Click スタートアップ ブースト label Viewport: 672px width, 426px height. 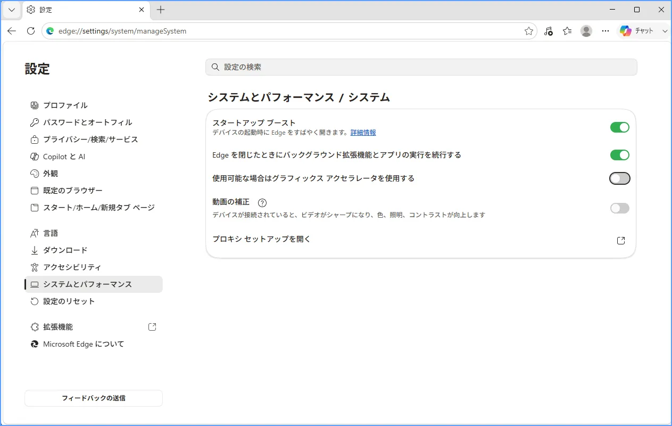pyautogui.click(x=254, y=123)
